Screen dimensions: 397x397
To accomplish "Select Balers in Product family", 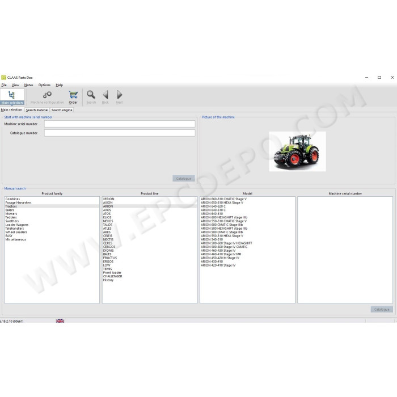I will [52, 210].
